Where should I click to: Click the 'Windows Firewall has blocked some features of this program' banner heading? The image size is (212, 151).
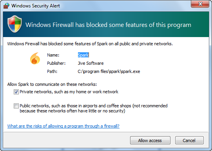(x=108, y=25)
